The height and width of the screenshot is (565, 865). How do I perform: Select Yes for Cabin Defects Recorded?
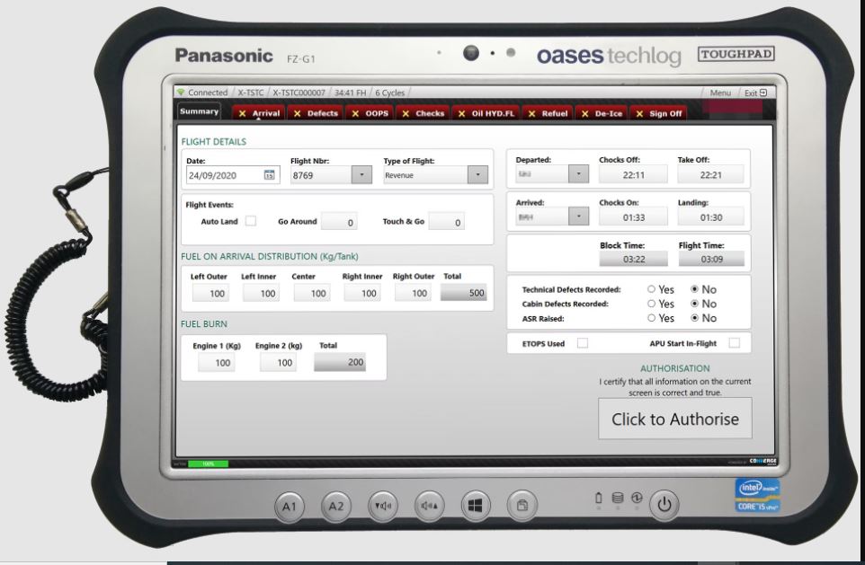(652, 304)
